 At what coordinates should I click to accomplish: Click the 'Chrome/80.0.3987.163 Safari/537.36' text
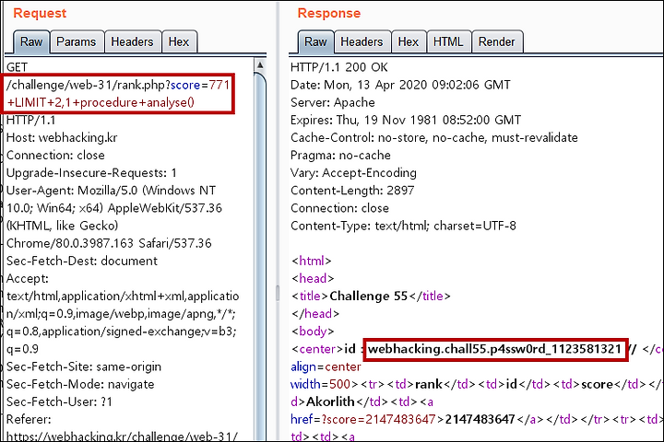[109, 244]
